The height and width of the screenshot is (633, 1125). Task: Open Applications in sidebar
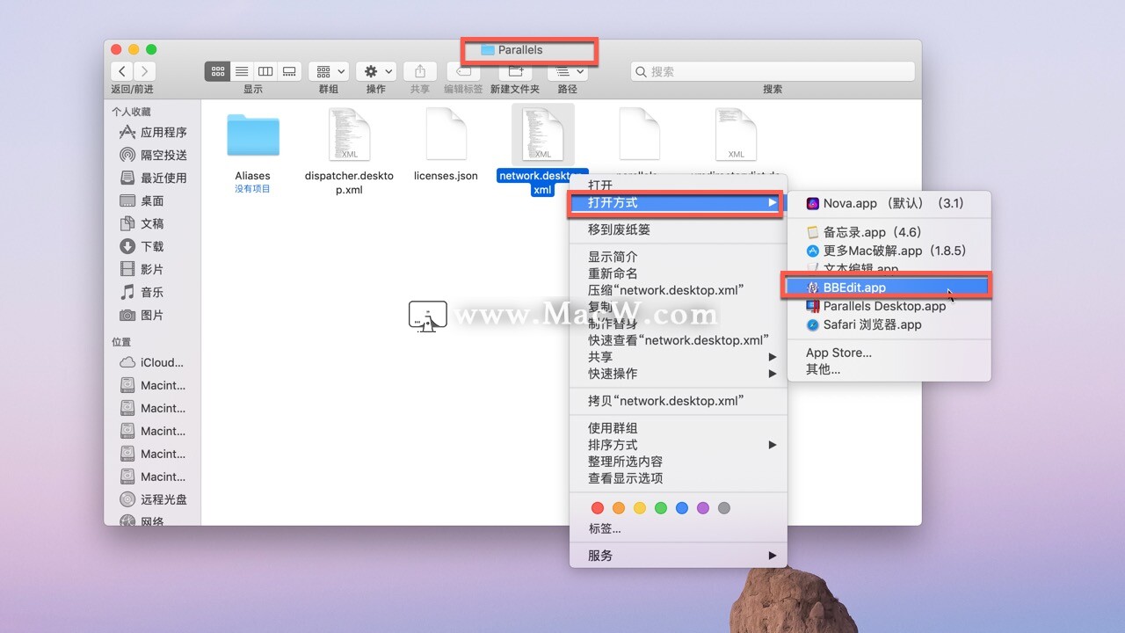[153, 132]
